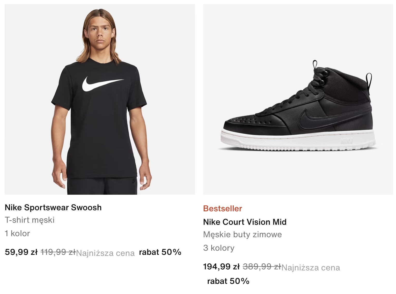The image size is (396, 294).
Task: Click "Najniższa cena" under the shoe
Action: (x=311, y=268)
